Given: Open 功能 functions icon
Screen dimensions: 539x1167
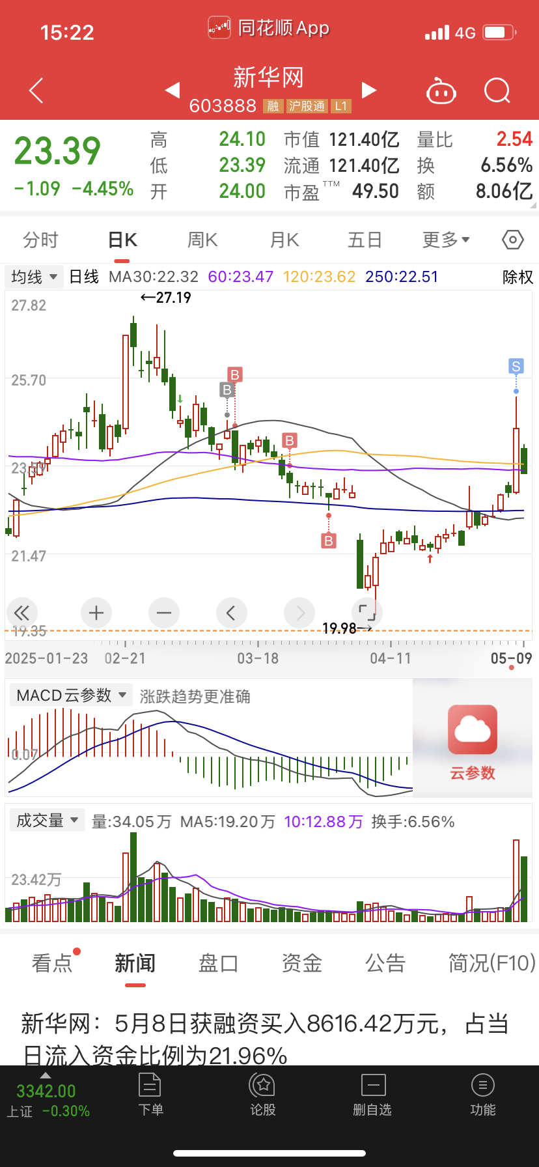Looking at the screenshot, I should (x=482, y=1095).
